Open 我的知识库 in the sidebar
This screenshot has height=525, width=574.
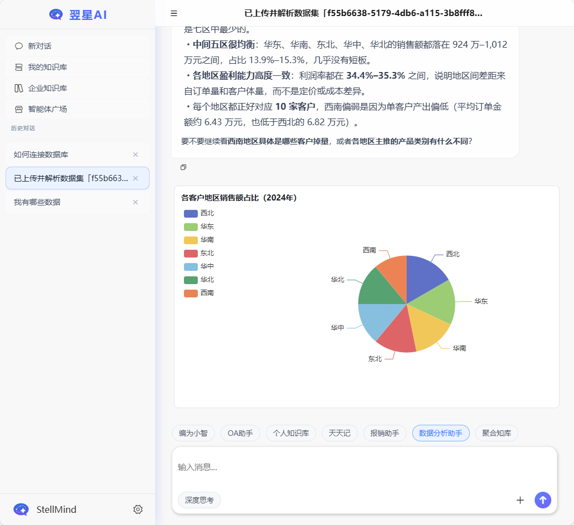(x=78, y=67)
